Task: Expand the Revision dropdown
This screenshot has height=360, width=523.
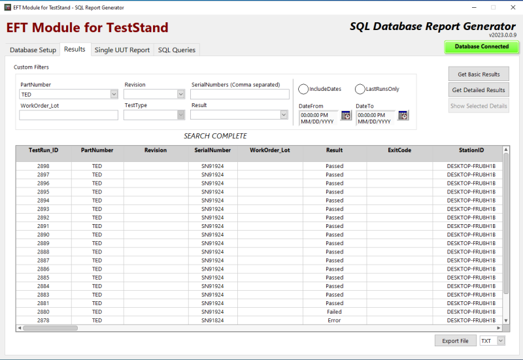Action: pos(181,94)
